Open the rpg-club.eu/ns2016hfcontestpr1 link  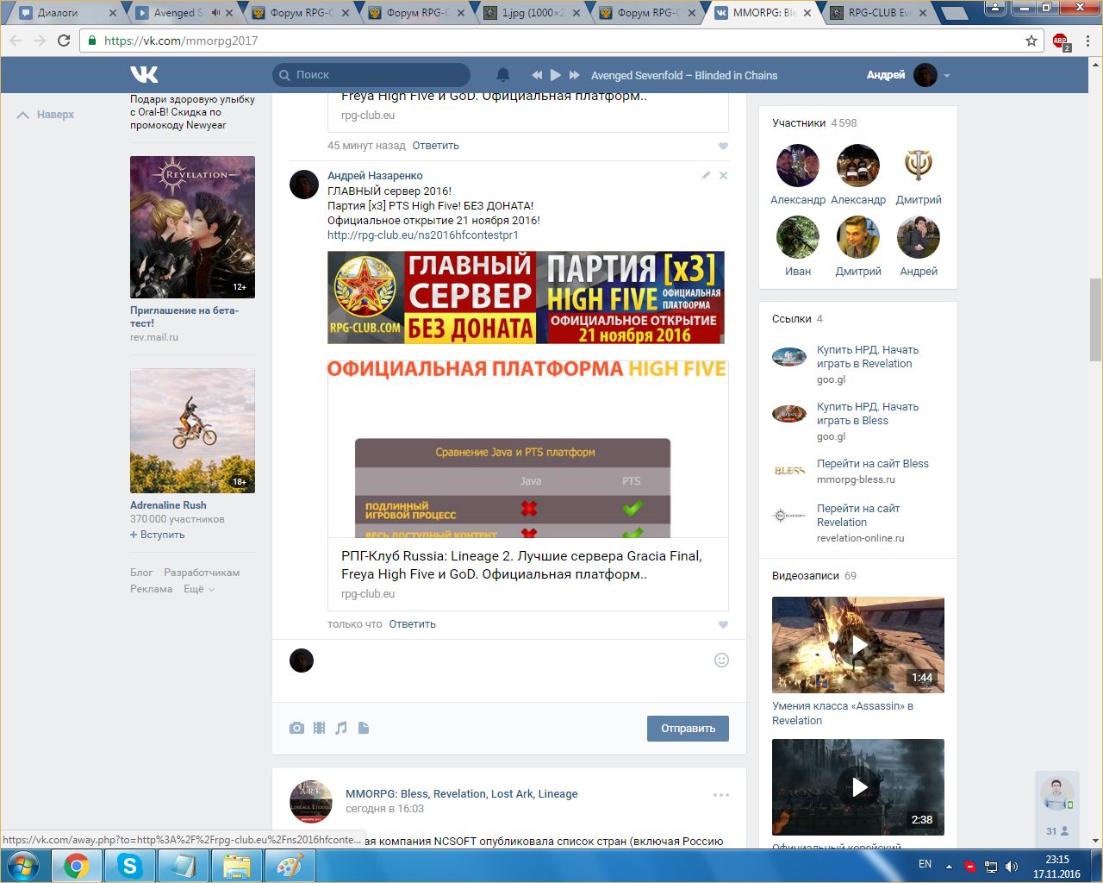pyautogui.click(x=423, y=235)
